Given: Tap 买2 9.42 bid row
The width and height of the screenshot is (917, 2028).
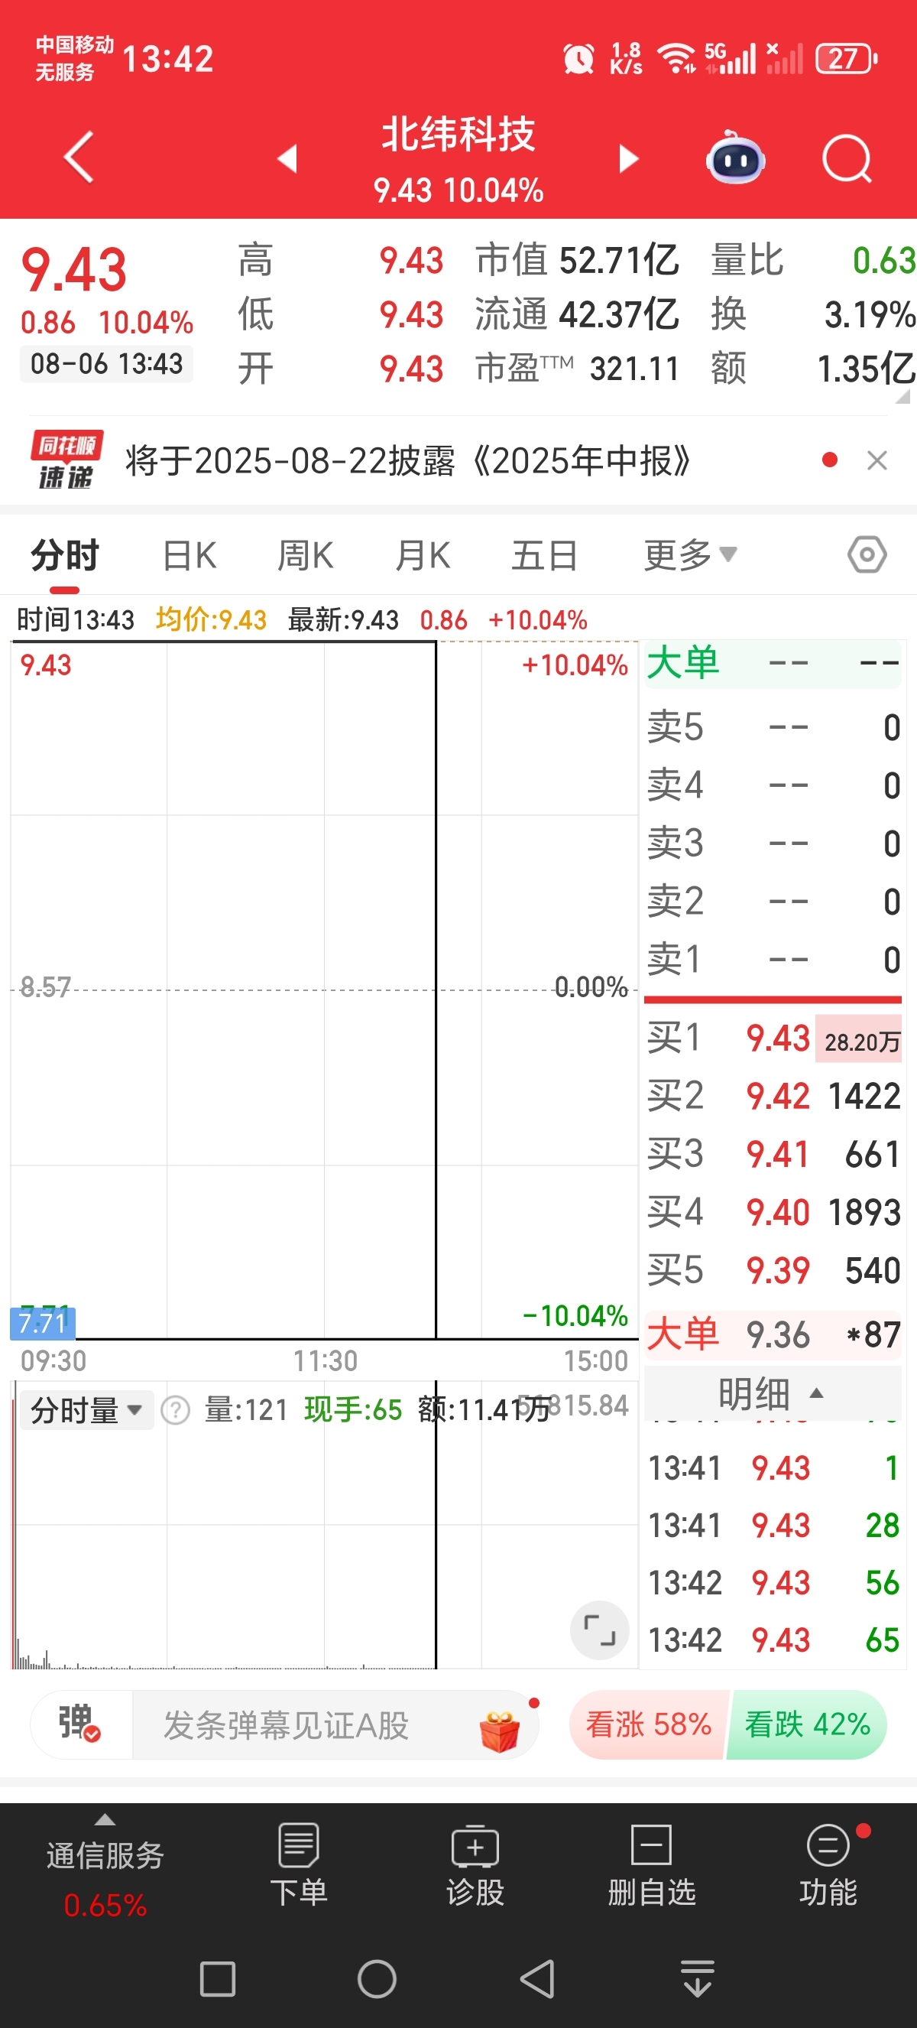Looking at the screenshot, I should pos(773,1096).
